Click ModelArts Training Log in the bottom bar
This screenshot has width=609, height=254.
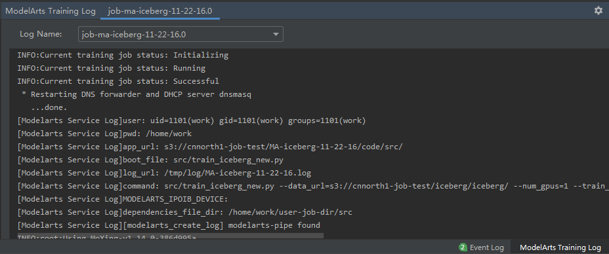pyautogui.click(x=560, y=247)
